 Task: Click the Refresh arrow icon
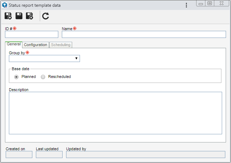click(x=45, y=16)
